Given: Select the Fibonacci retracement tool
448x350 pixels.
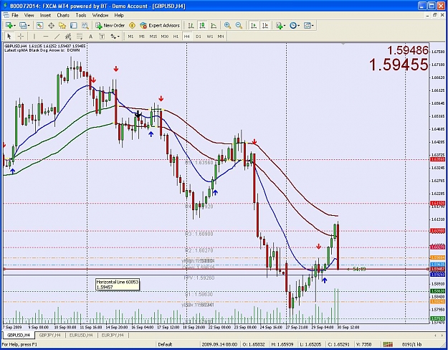Looking at the screenshot, I should click(80, 37).
